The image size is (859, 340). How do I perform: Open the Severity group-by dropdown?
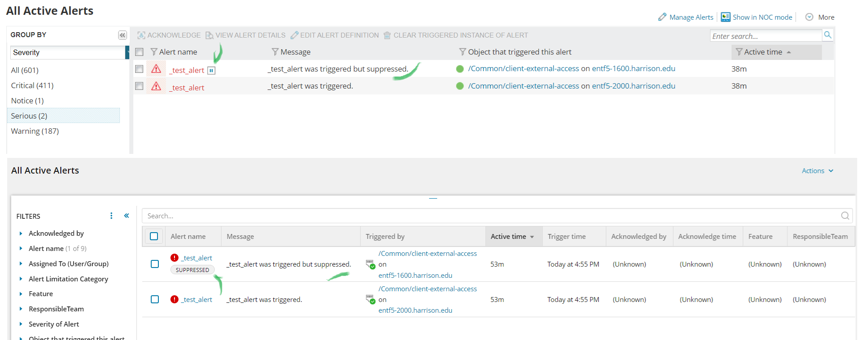pyautogui.click(x=69, y=52)
